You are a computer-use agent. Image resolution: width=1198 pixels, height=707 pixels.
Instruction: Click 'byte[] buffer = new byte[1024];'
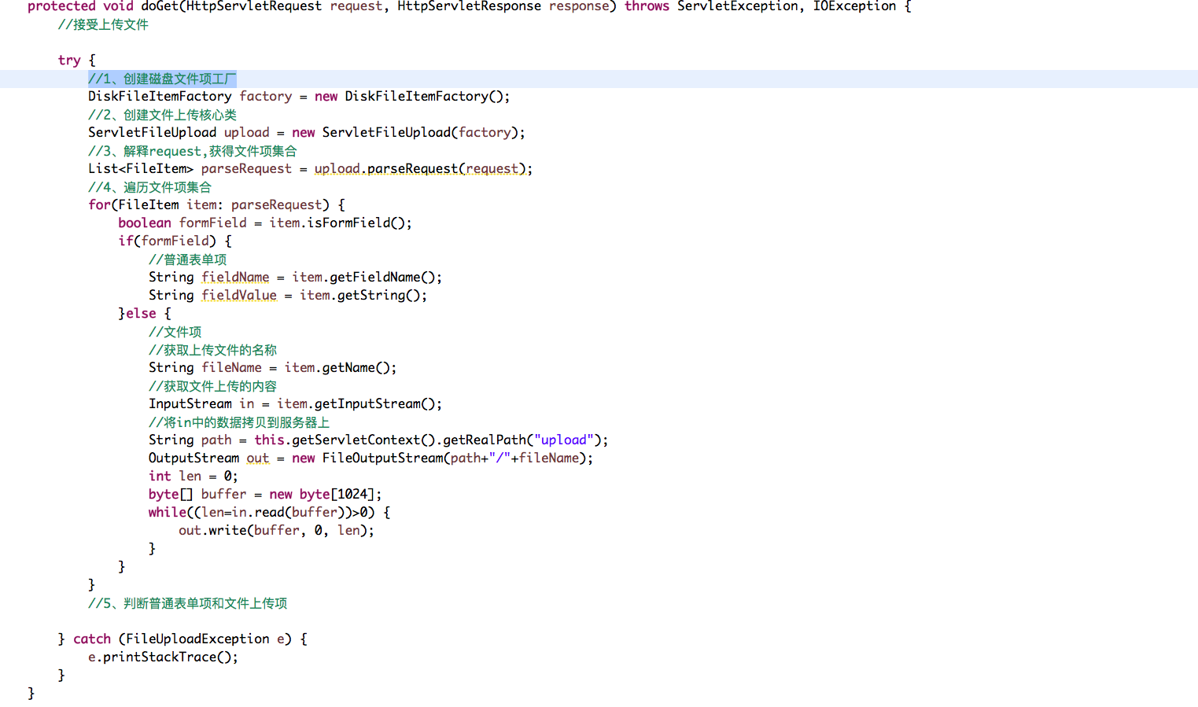click(265, 494)
